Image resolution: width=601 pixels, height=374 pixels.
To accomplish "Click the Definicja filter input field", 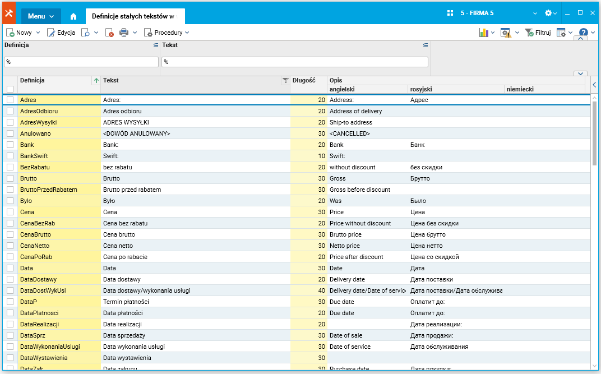I will (x=81, y=62).
